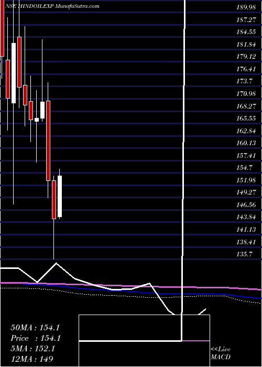Click the small white doji candle near 165.55
The image size is (262, 367).
tap(37, 120)
